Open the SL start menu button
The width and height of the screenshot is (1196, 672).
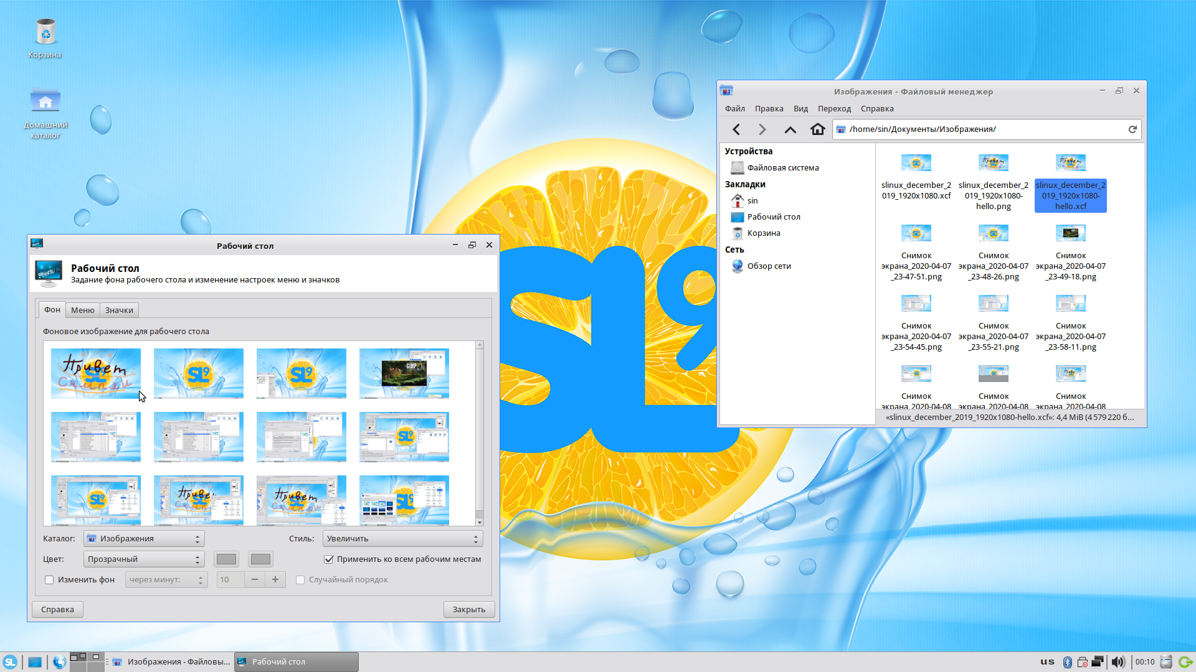click(x=10, y=662)
